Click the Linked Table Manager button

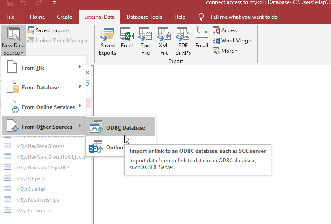click(x=57, y=40)
